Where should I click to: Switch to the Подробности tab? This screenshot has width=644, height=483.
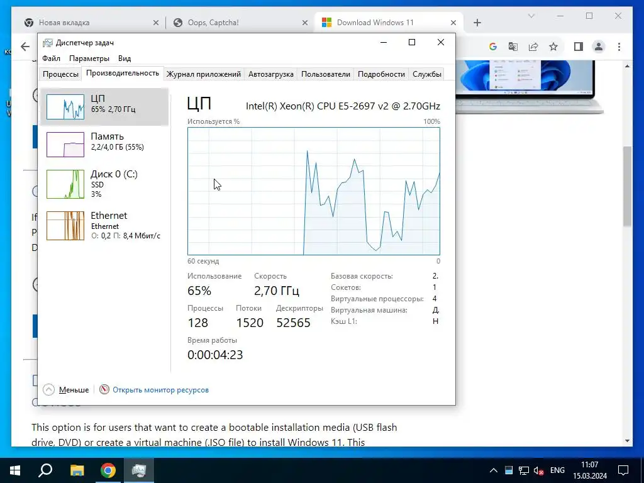[x=381, y=74]
